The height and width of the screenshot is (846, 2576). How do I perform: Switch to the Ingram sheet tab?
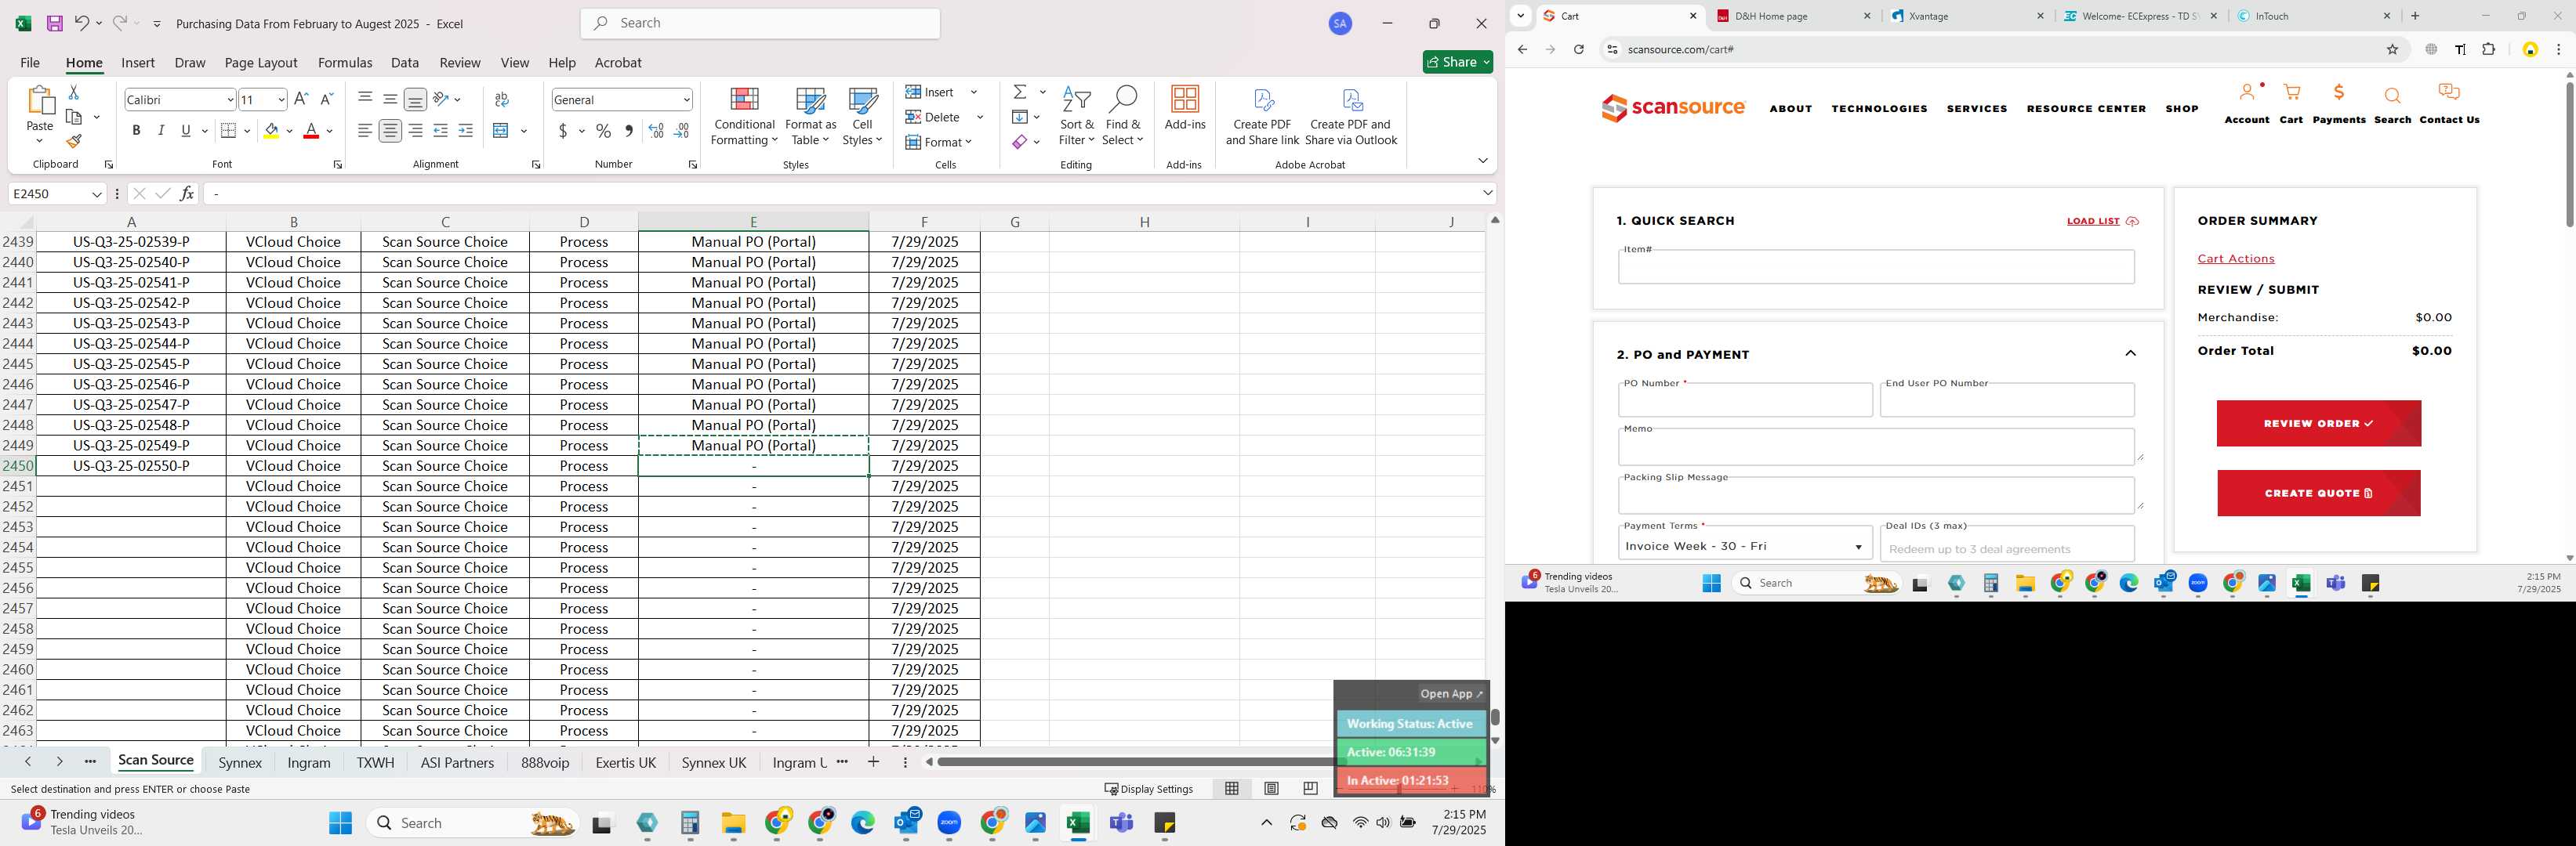309,762
